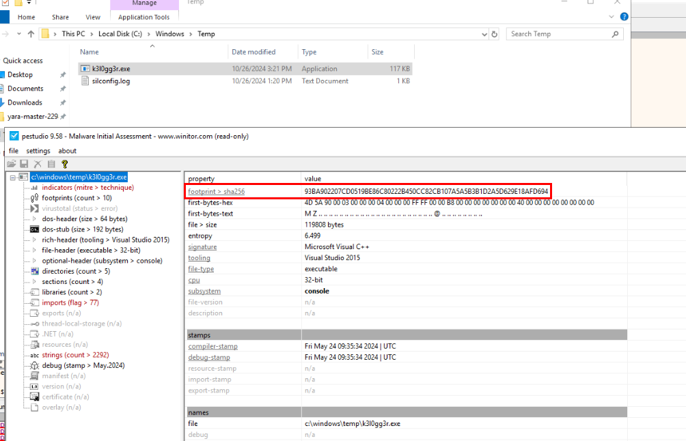The image size is (686, 441).
Task: Sort files by Date modified column
Action: (x=253, y=52)
